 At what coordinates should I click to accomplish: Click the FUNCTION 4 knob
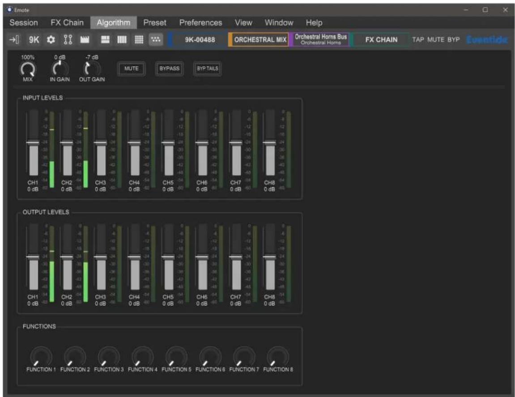143,356
